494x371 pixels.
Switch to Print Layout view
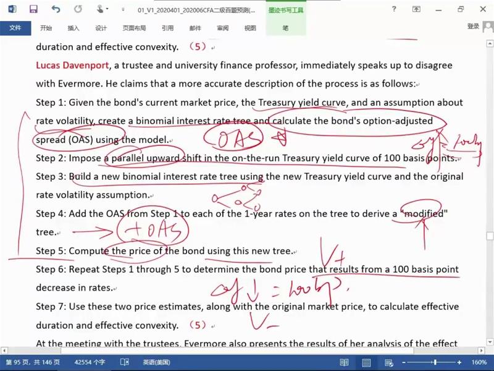(366, 362)
